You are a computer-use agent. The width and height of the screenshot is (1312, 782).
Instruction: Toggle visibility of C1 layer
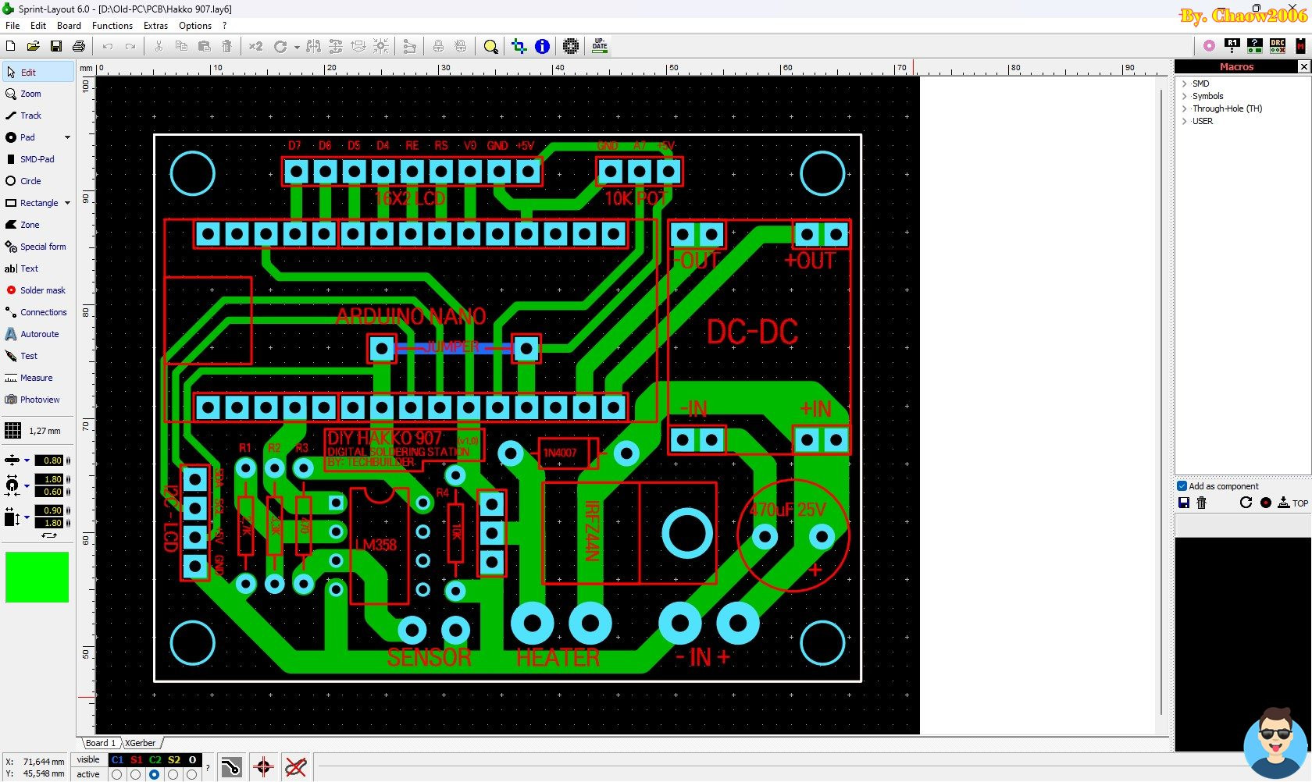point(117,760)
